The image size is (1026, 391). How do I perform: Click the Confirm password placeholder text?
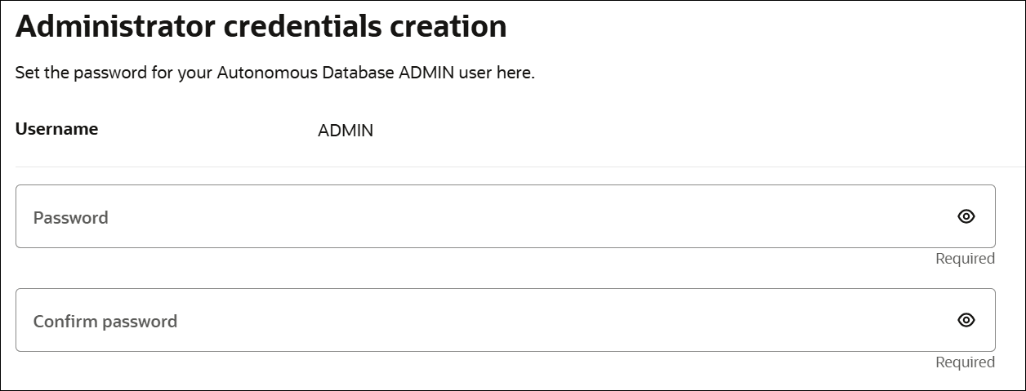pos(105,322)
